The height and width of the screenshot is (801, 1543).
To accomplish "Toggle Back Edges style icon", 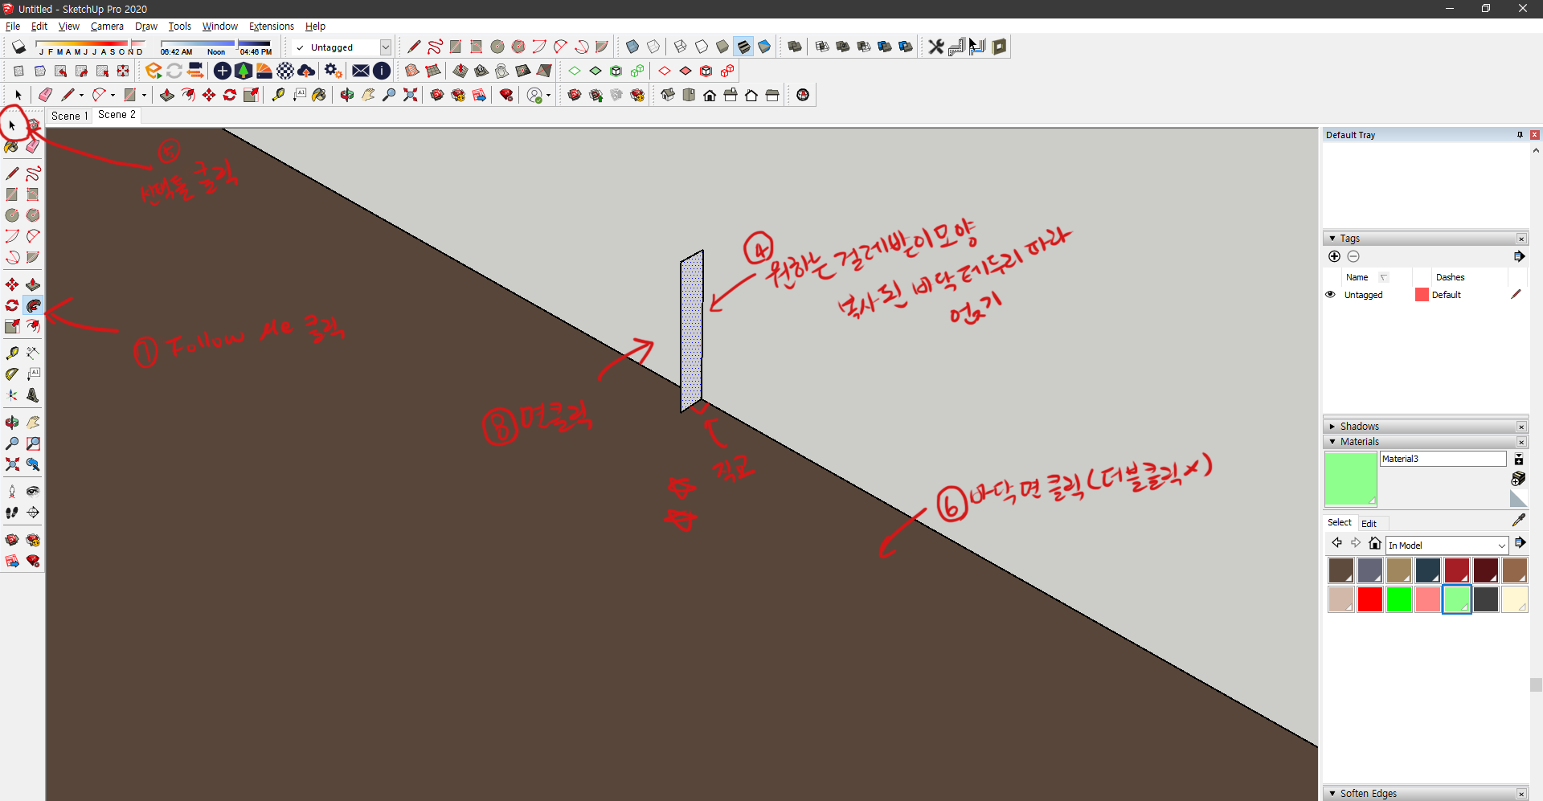I will (653, 47).
